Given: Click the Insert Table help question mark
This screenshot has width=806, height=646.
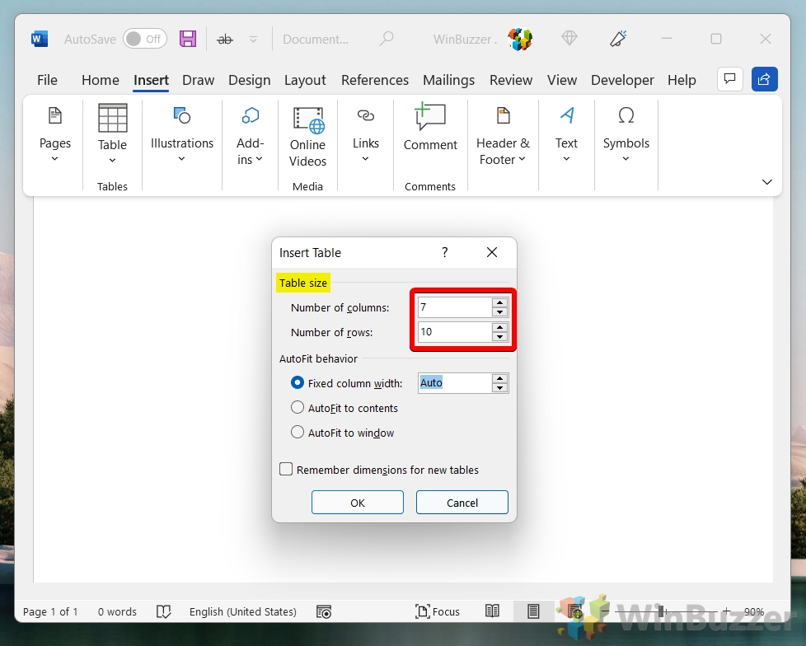Looking at the screenshot, I should click(445, 252).
